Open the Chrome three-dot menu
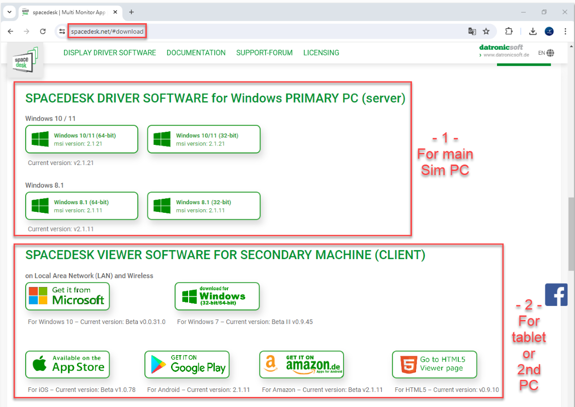575x407 pixels. (x=565, y=32)
